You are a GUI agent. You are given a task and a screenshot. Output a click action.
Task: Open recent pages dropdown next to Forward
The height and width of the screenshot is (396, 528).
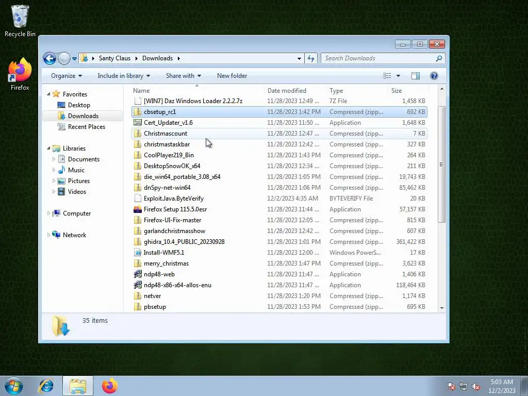click(x=74, y=59)
